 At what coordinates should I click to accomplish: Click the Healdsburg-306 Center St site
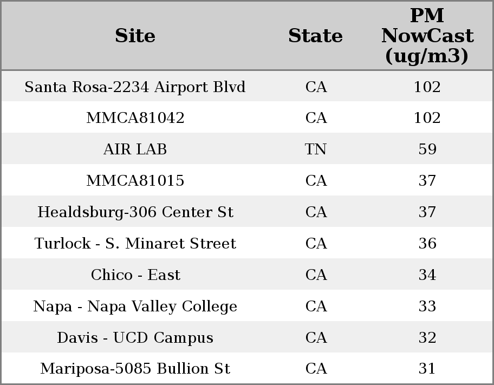(135, 212)
